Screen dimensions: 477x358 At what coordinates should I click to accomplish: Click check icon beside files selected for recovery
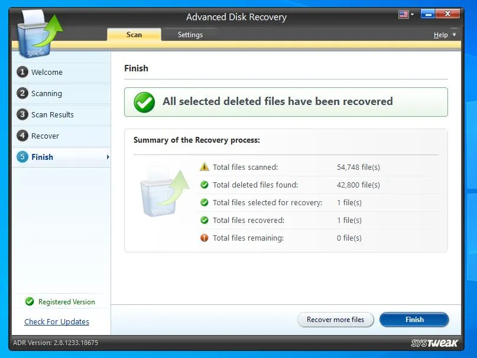[x=205, y=202]
